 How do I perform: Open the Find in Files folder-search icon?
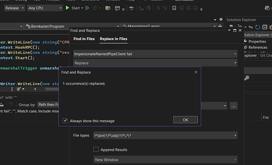[108, 8]
